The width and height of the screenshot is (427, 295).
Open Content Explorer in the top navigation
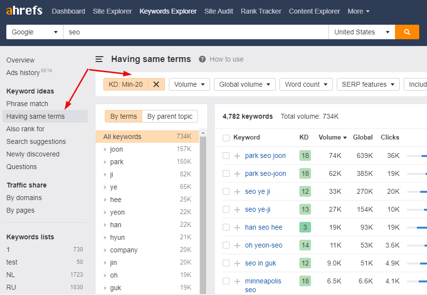pyautogui.click(x=314, y=11)
